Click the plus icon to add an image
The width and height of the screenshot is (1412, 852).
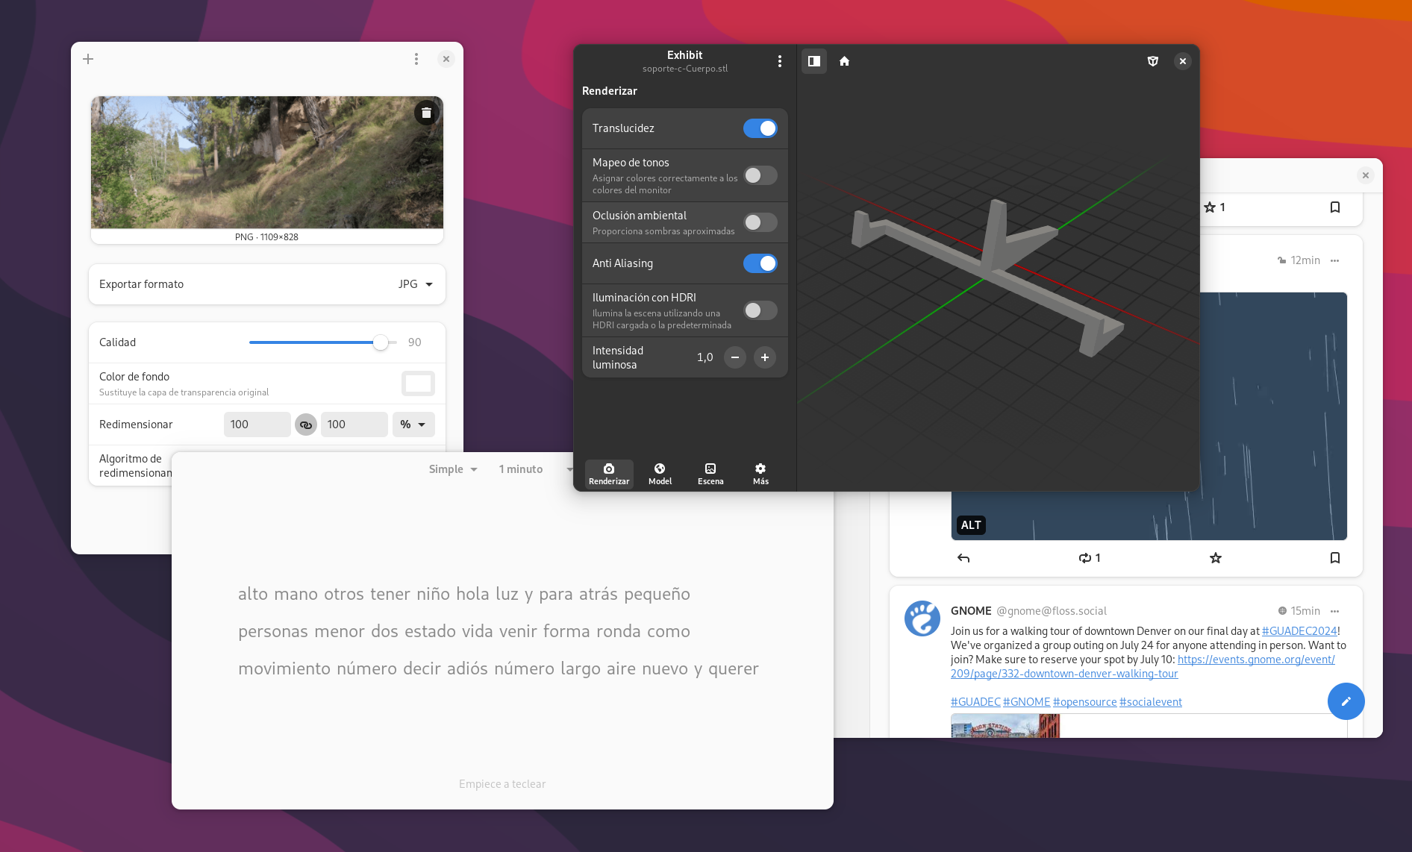[88, 59]
